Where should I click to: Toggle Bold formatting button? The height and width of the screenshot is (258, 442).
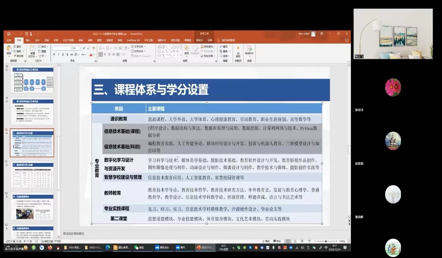[54, 55]
